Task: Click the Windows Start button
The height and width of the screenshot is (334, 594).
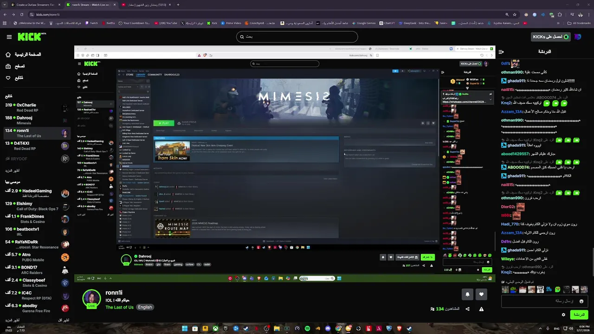Action: (185, 328)
